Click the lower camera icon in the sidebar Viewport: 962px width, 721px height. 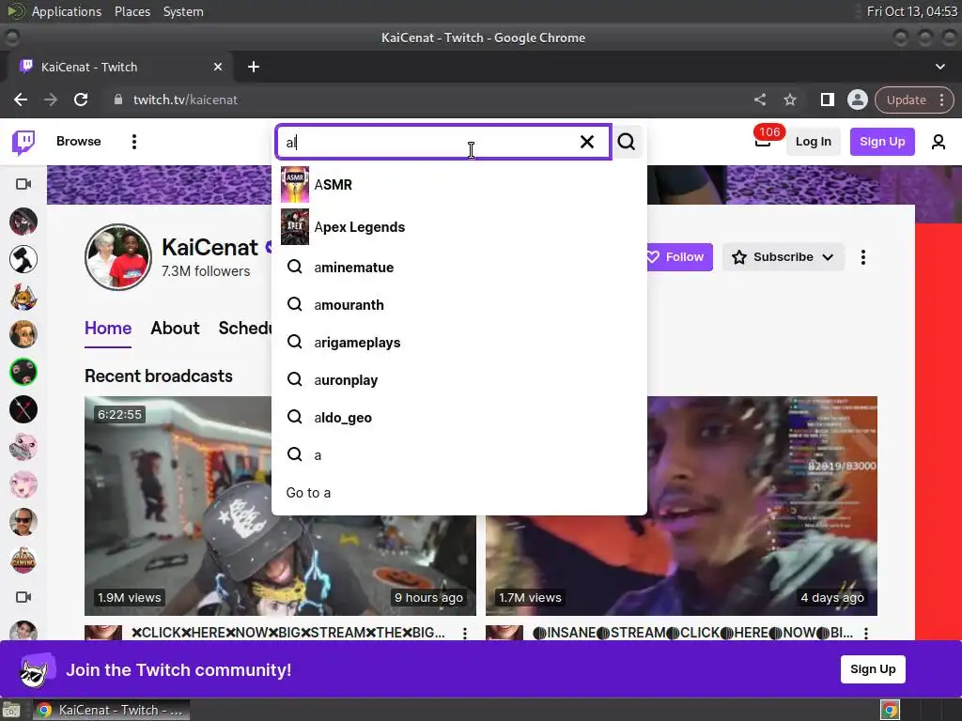(x=23, y=597)
